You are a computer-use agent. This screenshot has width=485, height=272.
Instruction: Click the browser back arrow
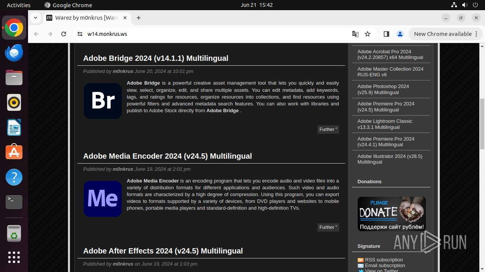click(x=36, y=34)
